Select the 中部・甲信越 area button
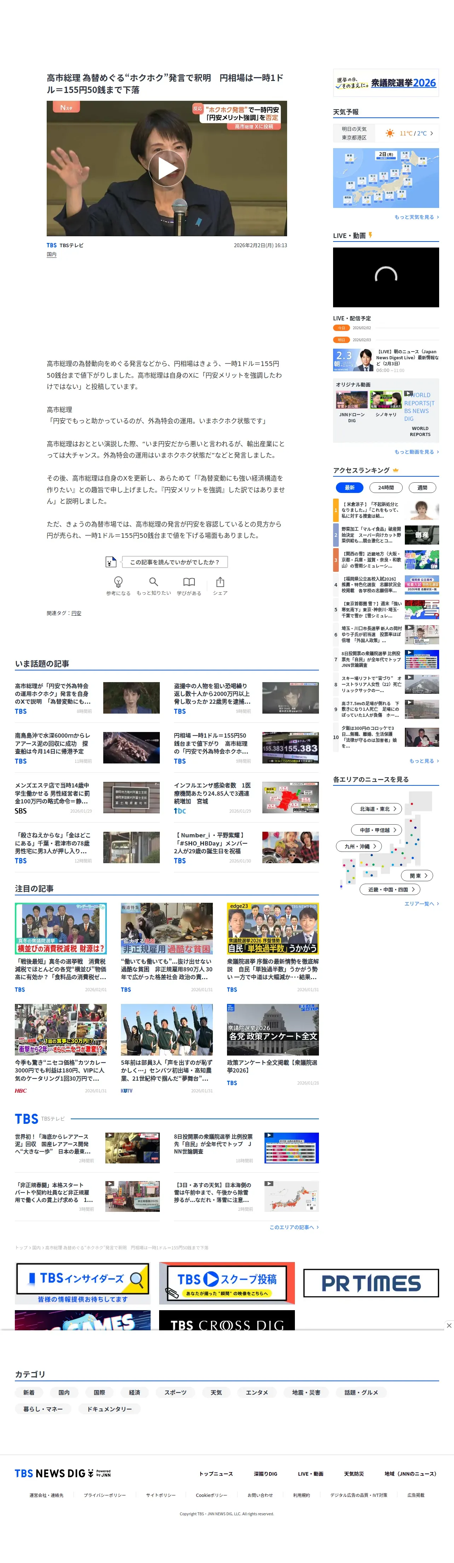 377,830
